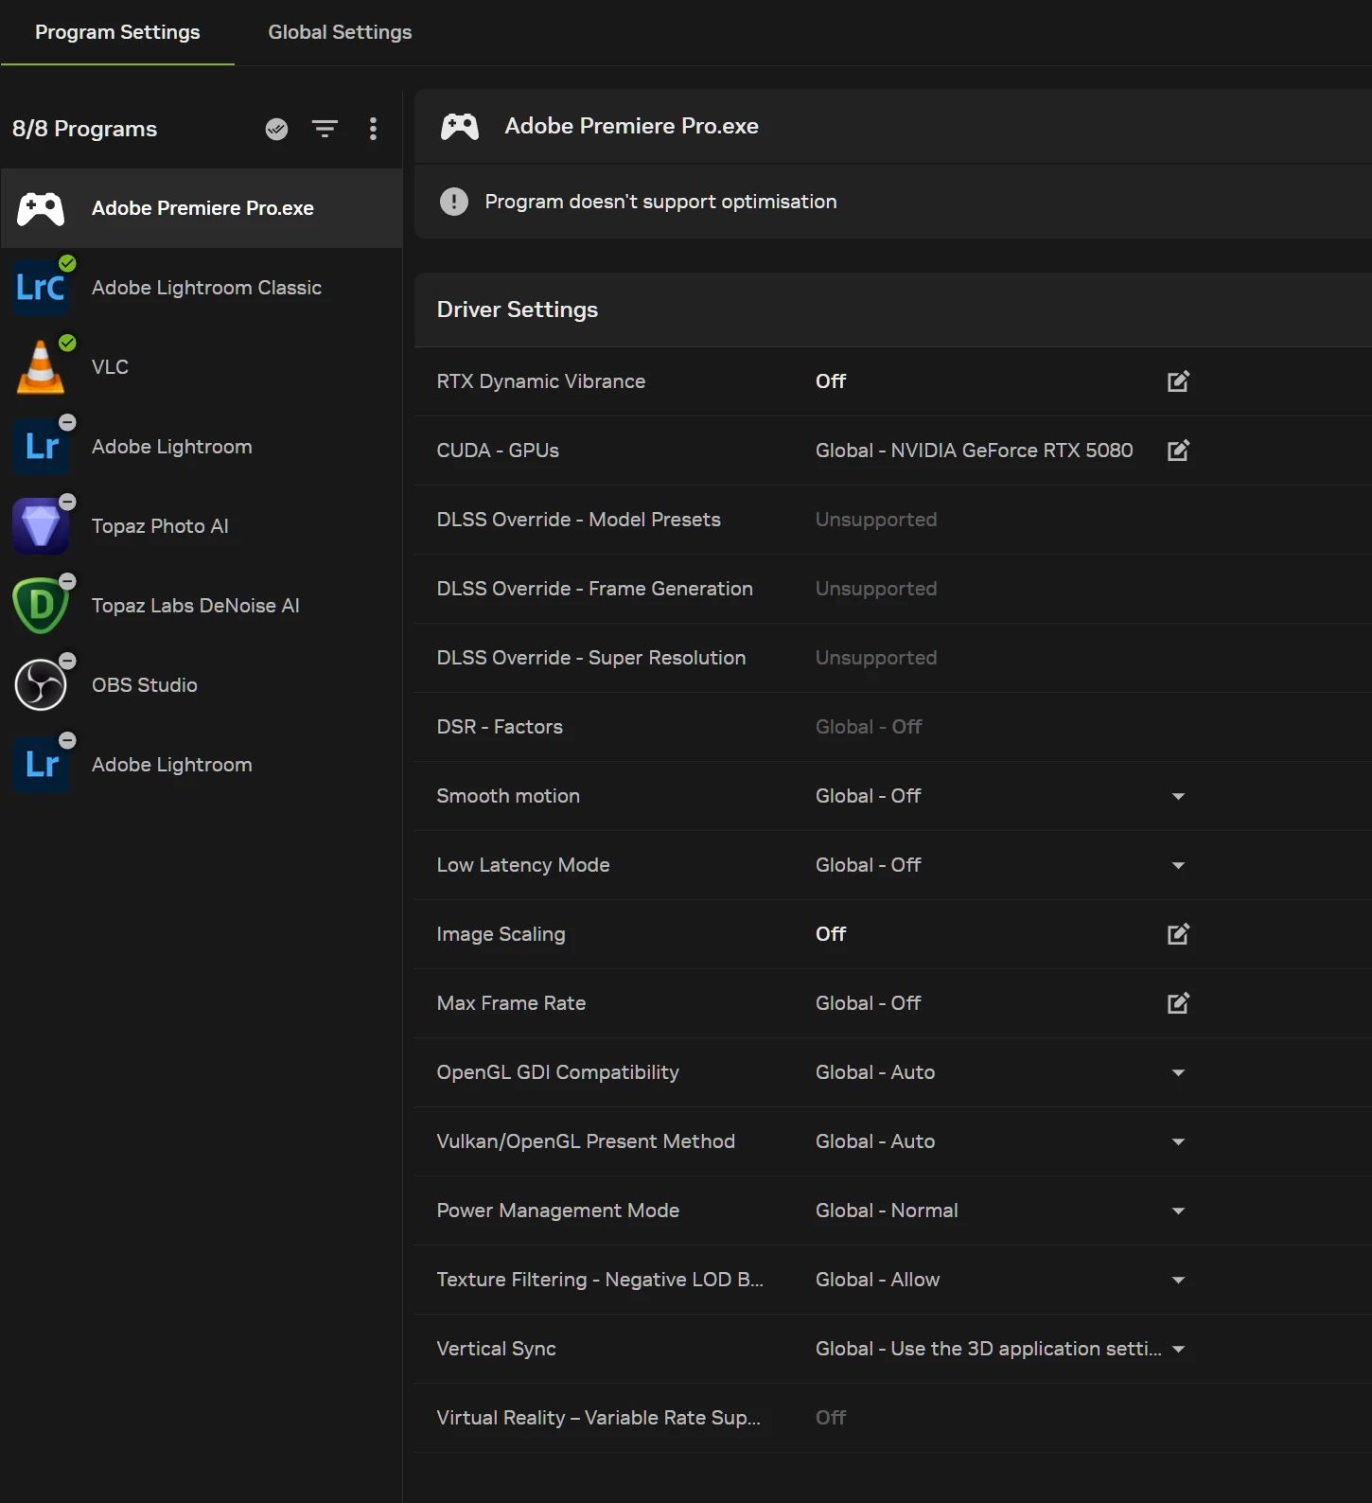Switch to the Global Settings tab
Viewport: 1372px width, 1503px height.
[x=340, y=32]
